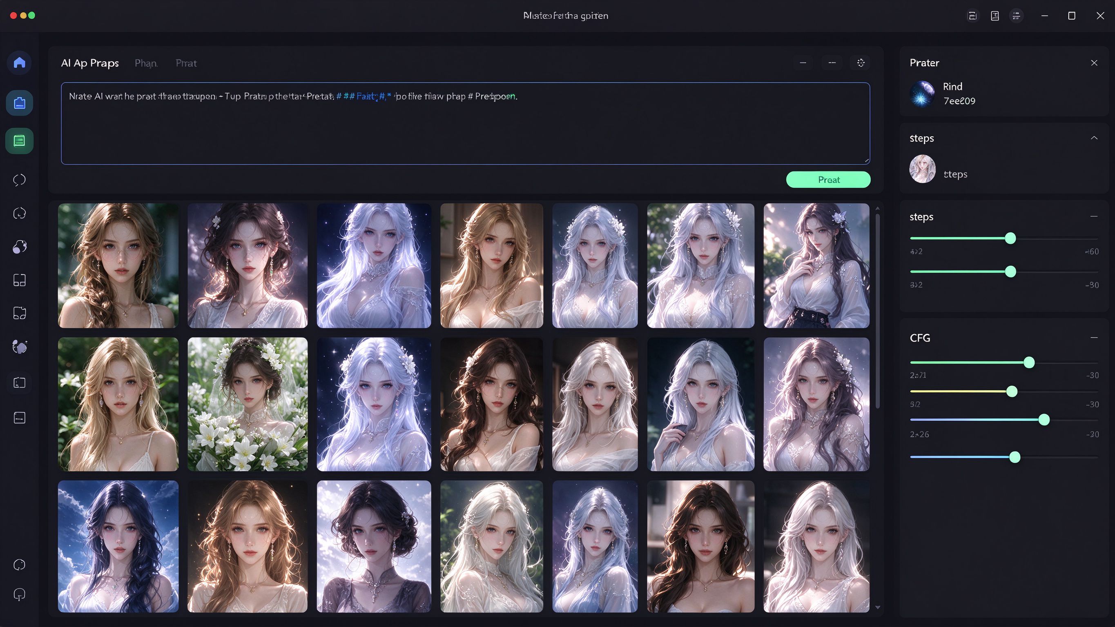The width and height of the screenshot is (1115, 627).
Task: Collapse the CFG section
Action: [1094, 338]
